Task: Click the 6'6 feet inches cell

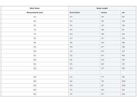Action: pyautogui.click(x=84, y=81)
